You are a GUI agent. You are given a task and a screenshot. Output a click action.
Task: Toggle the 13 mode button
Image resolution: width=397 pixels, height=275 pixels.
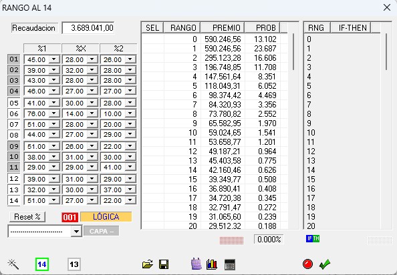74,264
